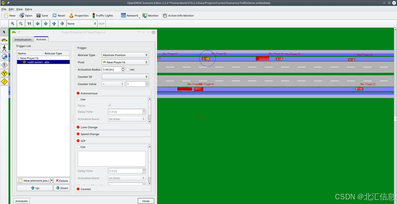This screenshot has width=397, height=204.
Task: Switch to the Initialisation tab
Action: tap(23, 39)
